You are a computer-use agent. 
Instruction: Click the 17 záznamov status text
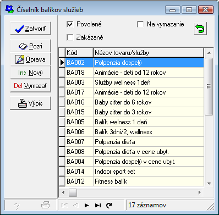[x=147, y=205]
